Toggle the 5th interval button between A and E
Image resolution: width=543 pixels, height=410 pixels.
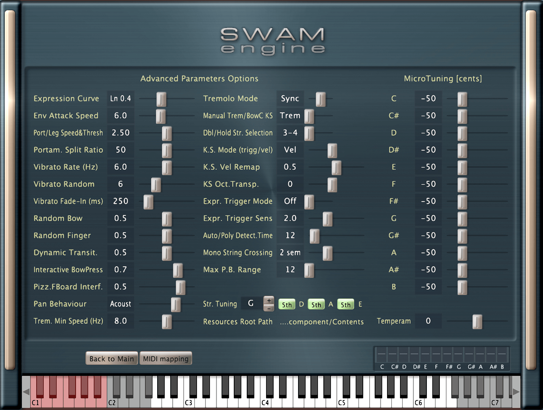pos(345,305)
